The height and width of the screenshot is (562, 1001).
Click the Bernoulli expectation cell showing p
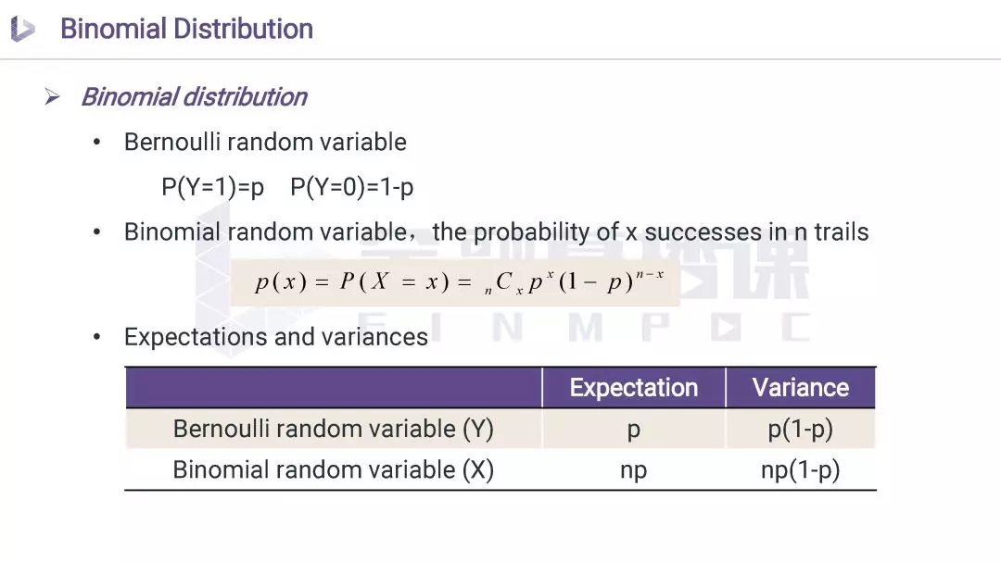(633, 430)
